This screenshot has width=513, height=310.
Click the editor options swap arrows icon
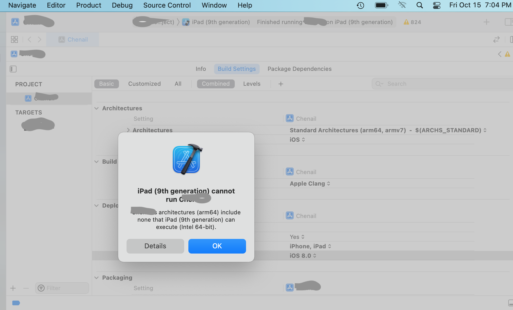[496, 39]
